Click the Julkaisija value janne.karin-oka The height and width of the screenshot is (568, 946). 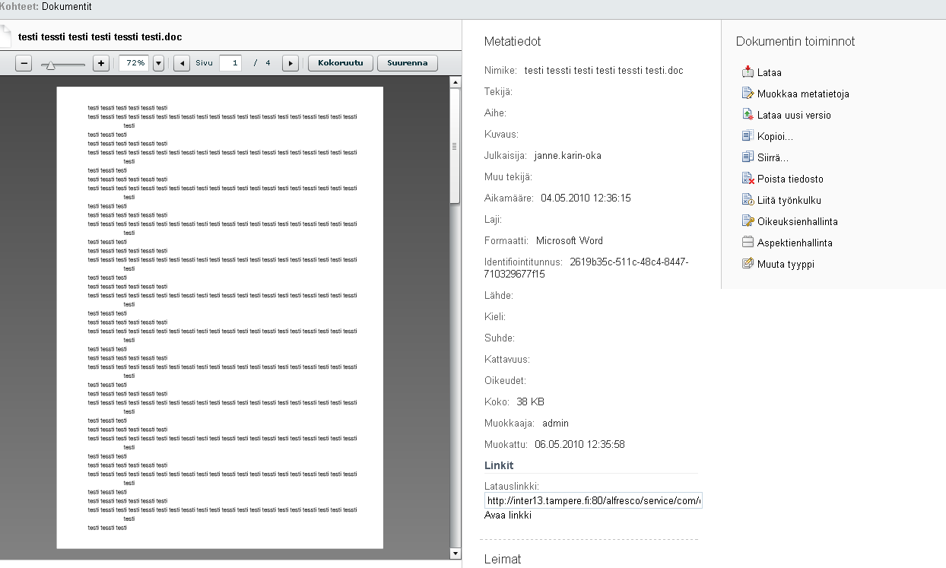[x=568, y=156]
